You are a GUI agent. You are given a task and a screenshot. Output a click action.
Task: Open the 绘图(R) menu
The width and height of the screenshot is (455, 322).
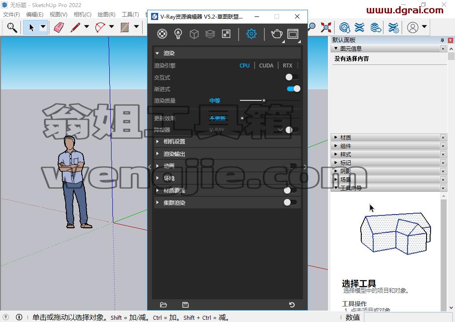(106, 14)
